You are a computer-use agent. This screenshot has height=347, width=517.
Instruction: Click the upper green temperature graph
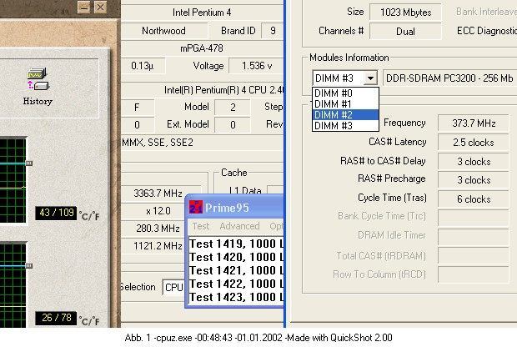(x=13, y=180)
